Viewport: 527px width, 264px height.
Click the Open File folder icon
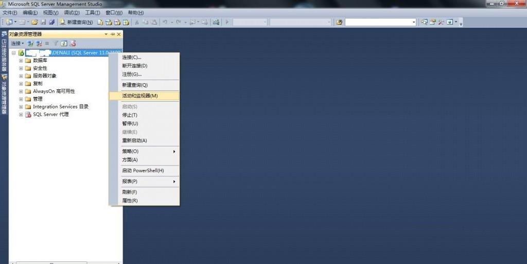34,22
